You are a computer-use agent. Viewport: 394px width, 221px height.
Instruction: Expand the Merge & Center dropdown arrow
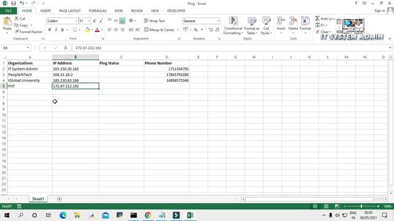178,30
